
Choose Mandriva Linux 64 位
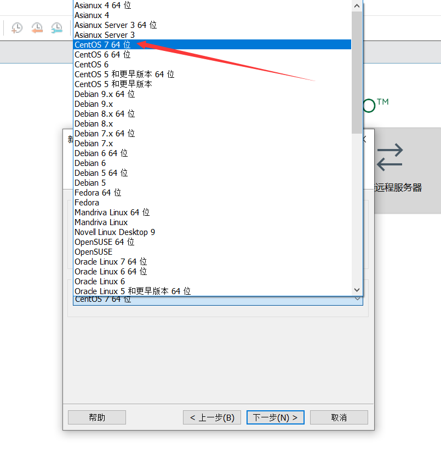[212, 213]
